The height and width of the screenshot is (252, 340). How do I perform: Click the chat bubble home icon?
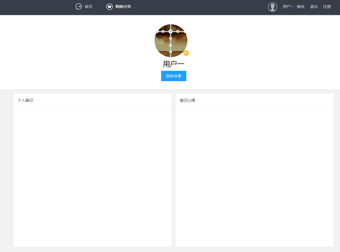[x=79, y=7]
